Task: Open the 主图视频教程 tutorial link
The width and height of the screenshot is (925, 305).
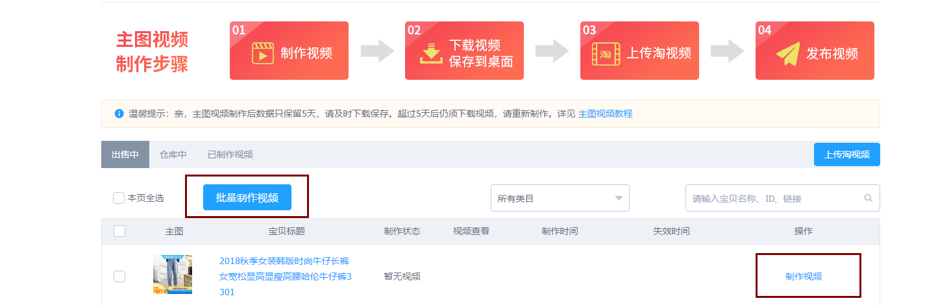Action: pyautogui.click(x=605, y=114)
